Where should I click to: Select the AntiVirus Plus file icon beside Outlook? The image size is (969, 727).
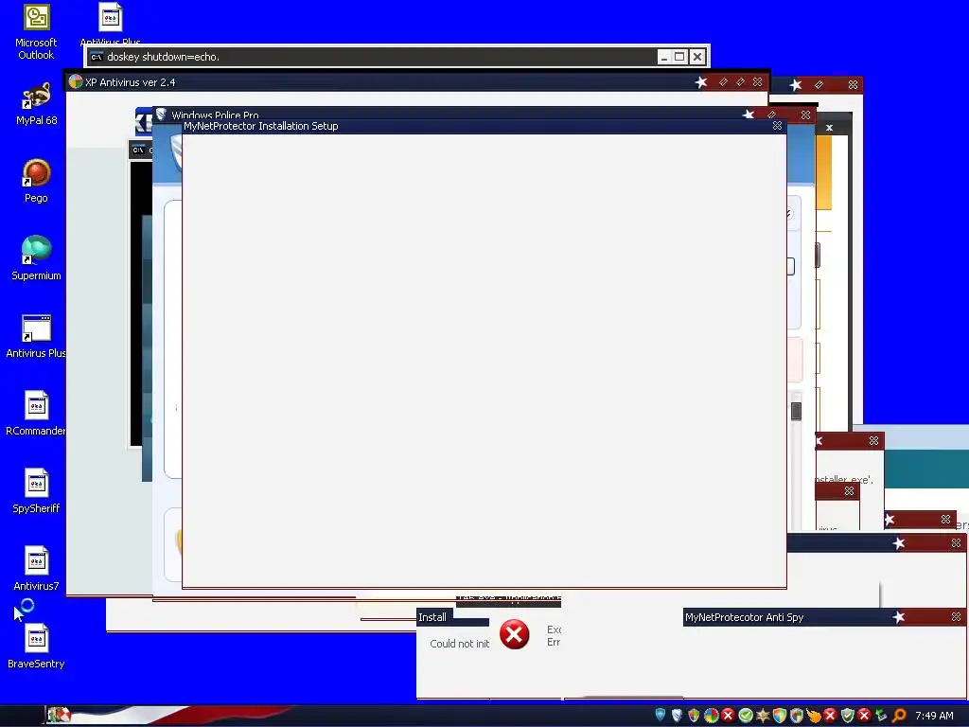(110, 17)
